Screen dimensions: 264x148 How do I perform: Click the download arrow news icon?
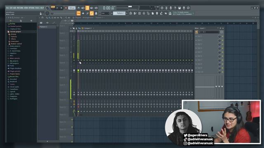pos(170,14)
